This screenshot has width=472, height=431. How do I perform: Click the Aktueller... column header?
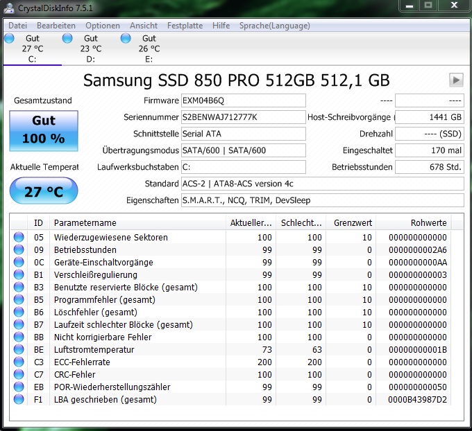pyautogui.click(x=251, y=222)
